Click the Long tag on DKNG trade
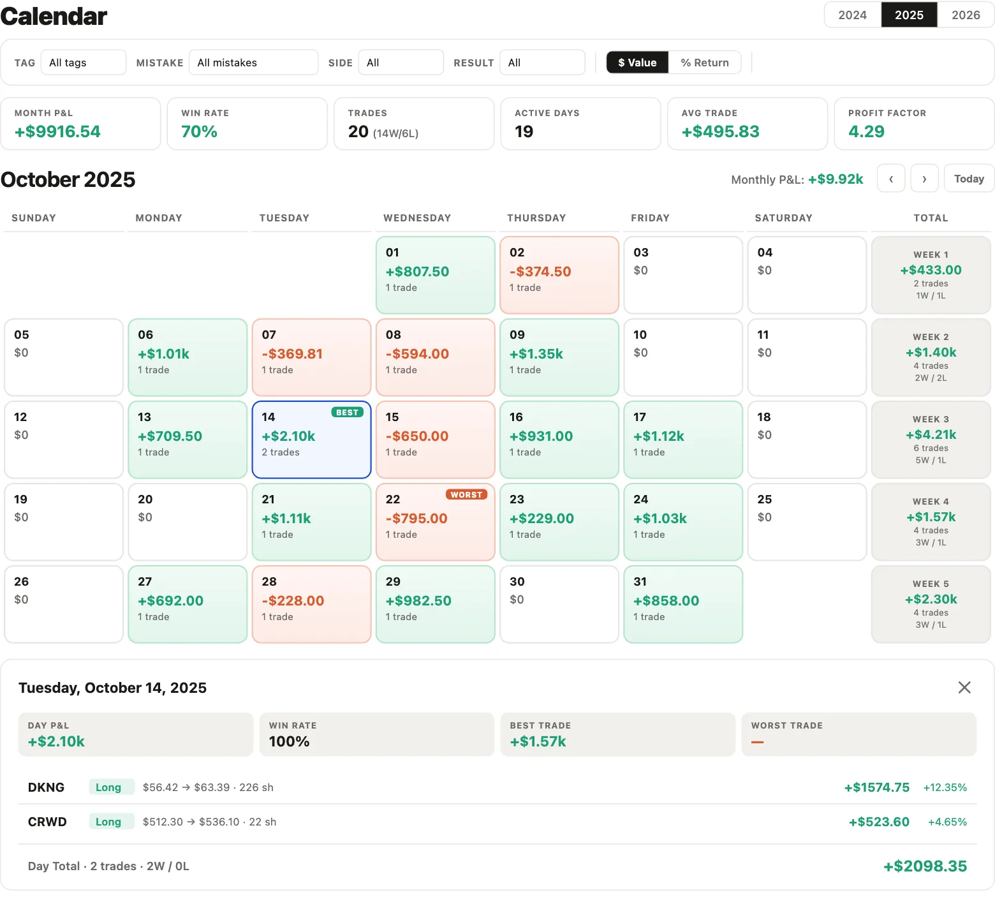This screenshot has height=904, width=995. point(112,787)
